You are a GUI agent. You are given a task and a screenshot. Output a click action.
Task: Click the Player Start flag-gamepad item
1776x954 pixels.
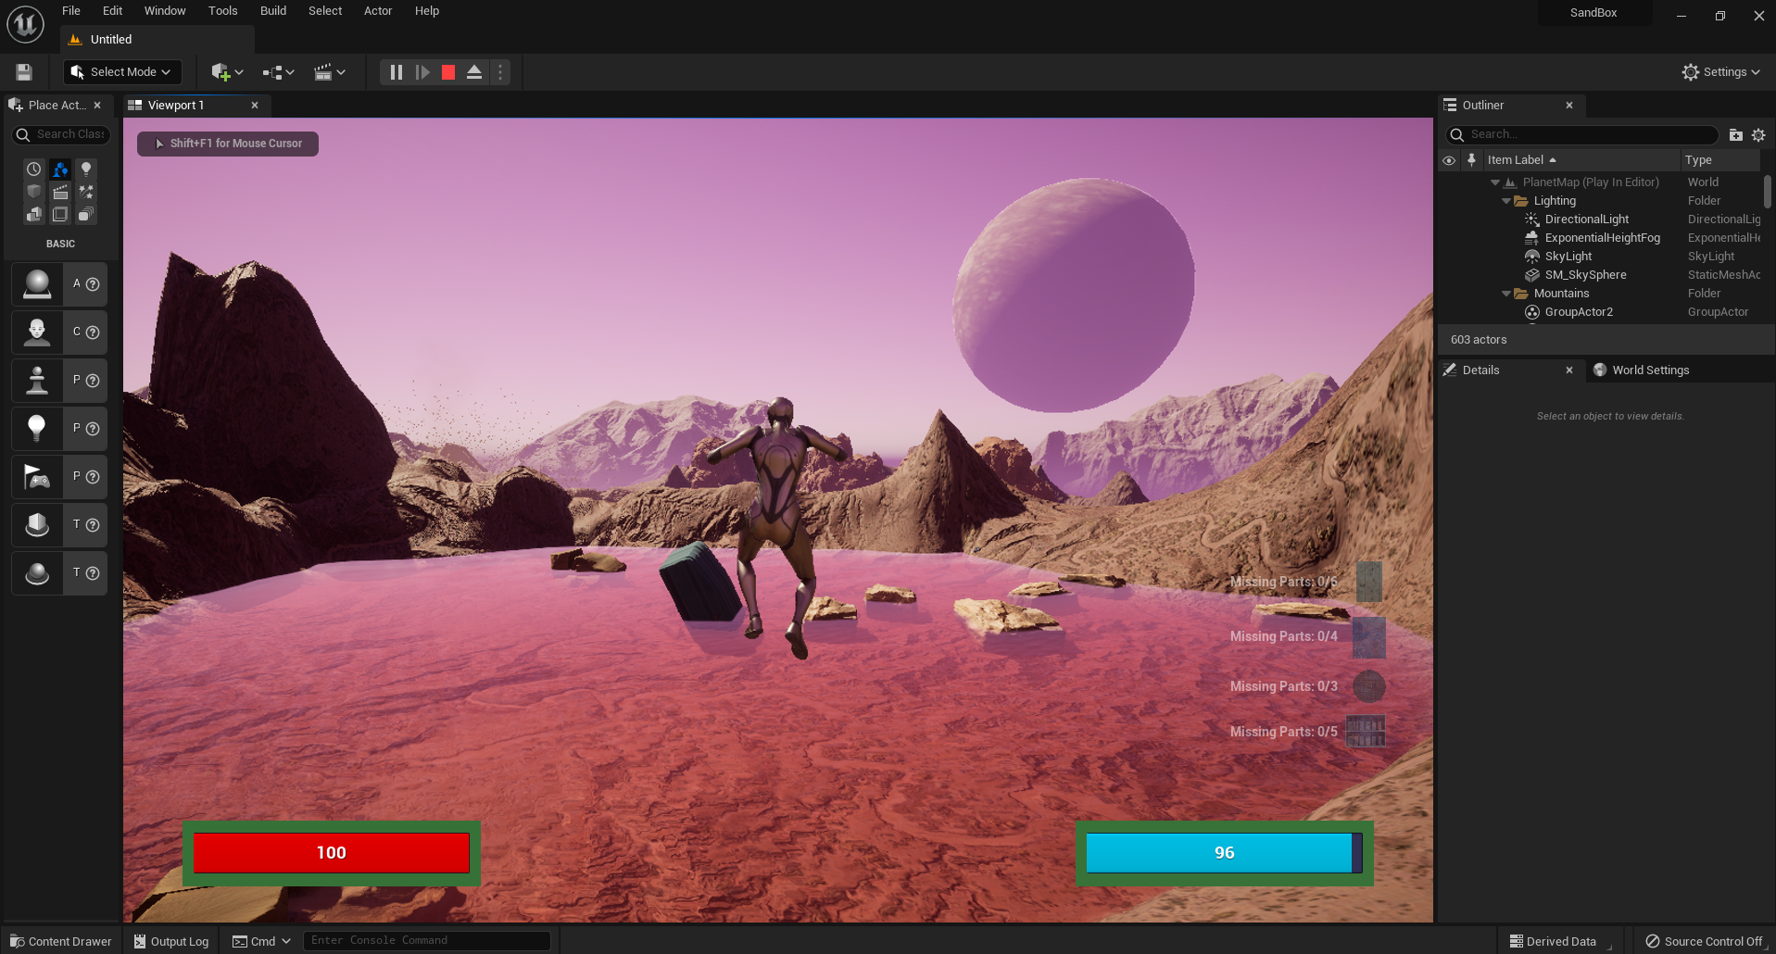tap(37, 477)
